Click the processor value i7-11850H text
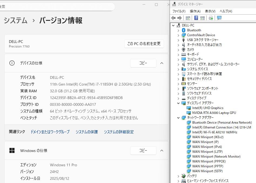256x183 pixels. point(100,84)
